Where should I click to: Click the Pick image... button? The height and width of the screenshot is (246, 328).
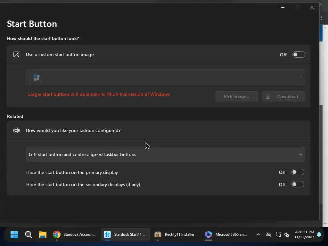point(236,96)
